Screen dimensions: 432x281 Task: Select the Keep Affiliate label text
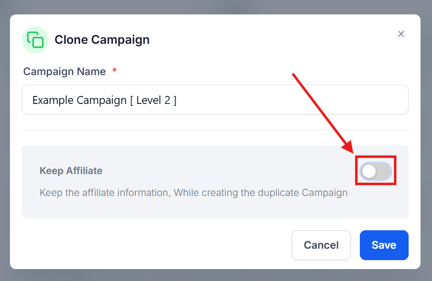click(71, 171)
